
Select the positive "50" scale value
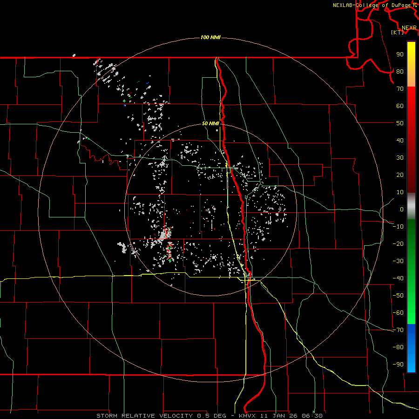click(x=400, y=123)
